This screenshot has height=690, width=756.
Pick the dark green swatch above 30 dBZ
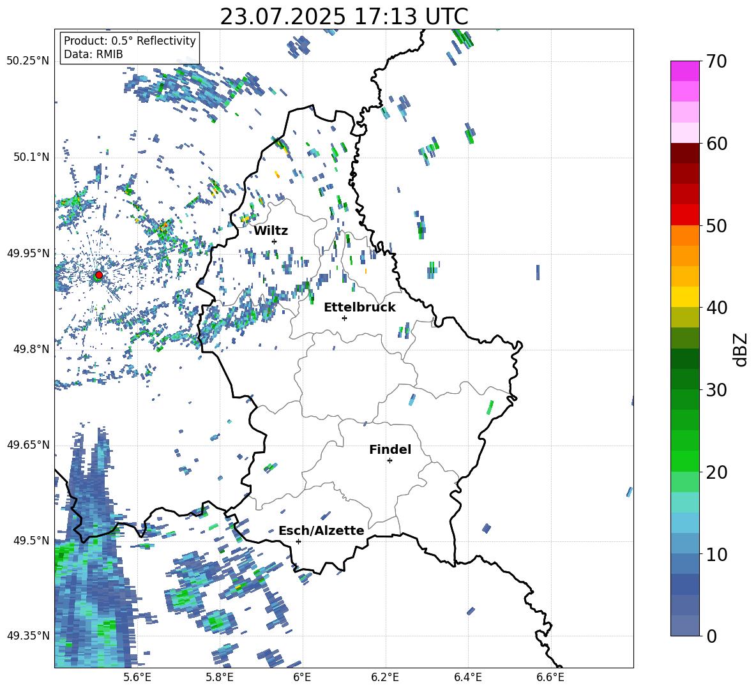tap(684, 379)
